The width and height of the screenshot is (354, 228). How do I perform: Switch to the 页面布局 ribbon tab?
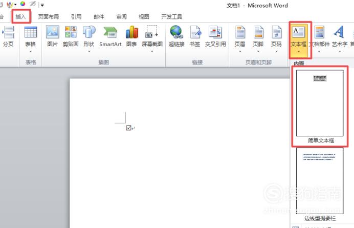[48, 17]
